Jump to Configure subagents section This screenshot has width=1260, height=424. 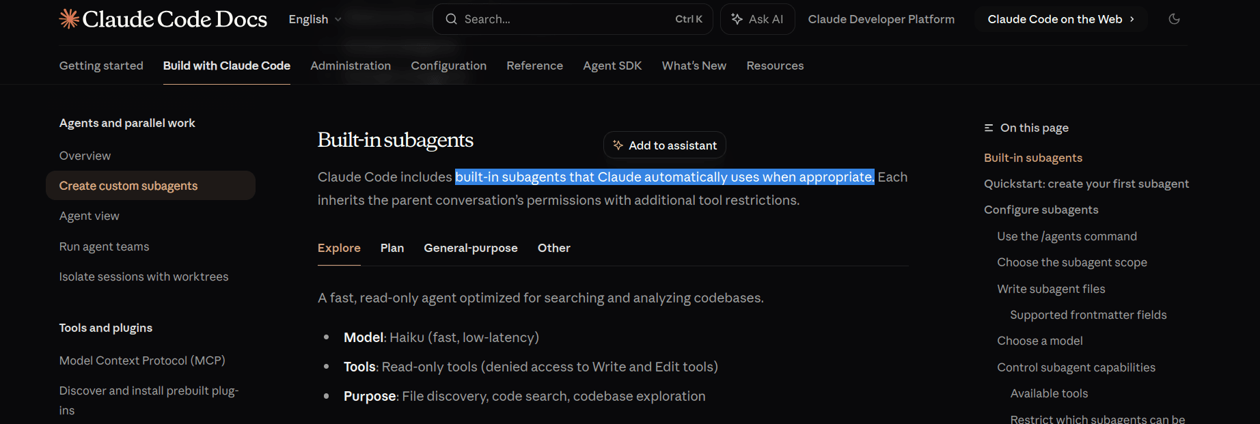point(1041,210)
